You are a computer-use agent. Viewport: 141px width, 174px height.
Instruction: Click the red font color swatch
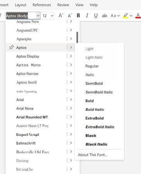138,16
